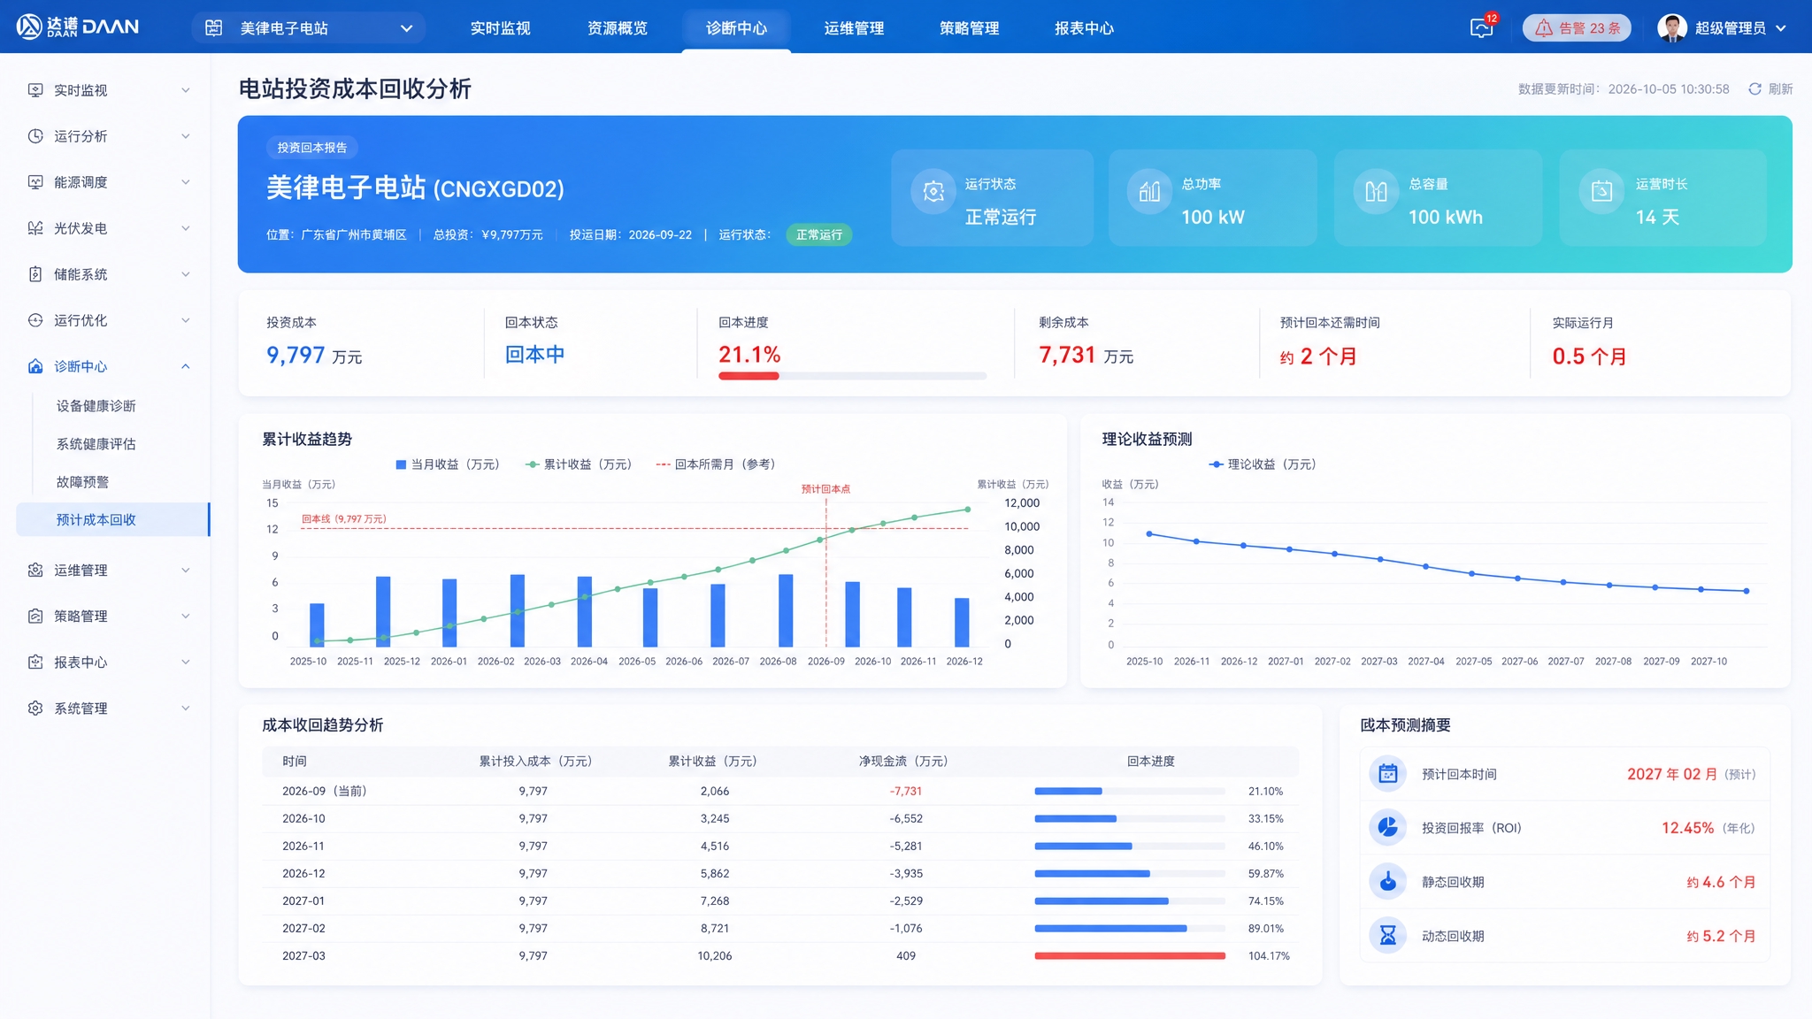Screen dimensions: 1812x1019
Task: Toggle 理论收益 legend in the forecast chart
Action: [x=1263, y=464]
